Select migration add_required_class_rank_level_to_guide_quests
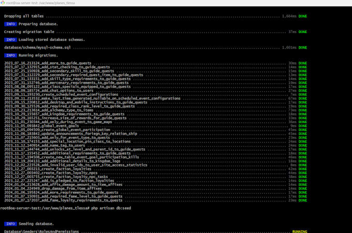Image resolution: width=352 pixels, height=233 pixels. 69,106
